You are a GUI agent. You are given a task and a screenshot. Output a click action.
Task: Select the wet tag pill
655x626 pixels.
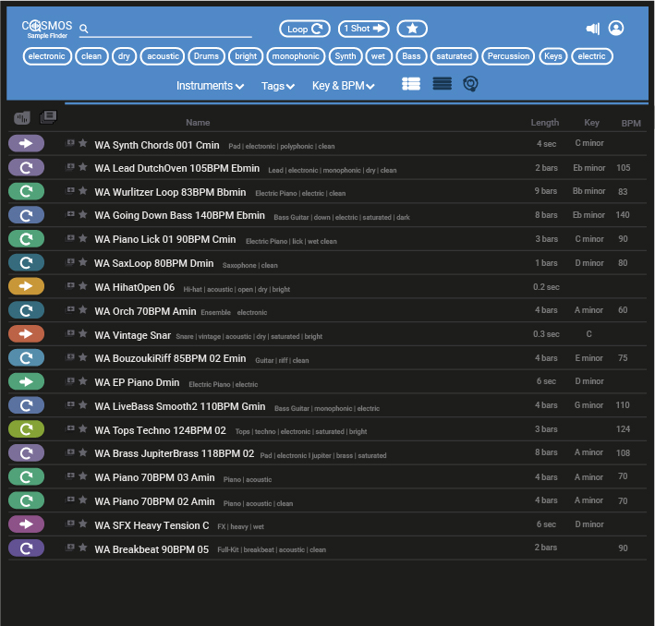tap(379, 56)
